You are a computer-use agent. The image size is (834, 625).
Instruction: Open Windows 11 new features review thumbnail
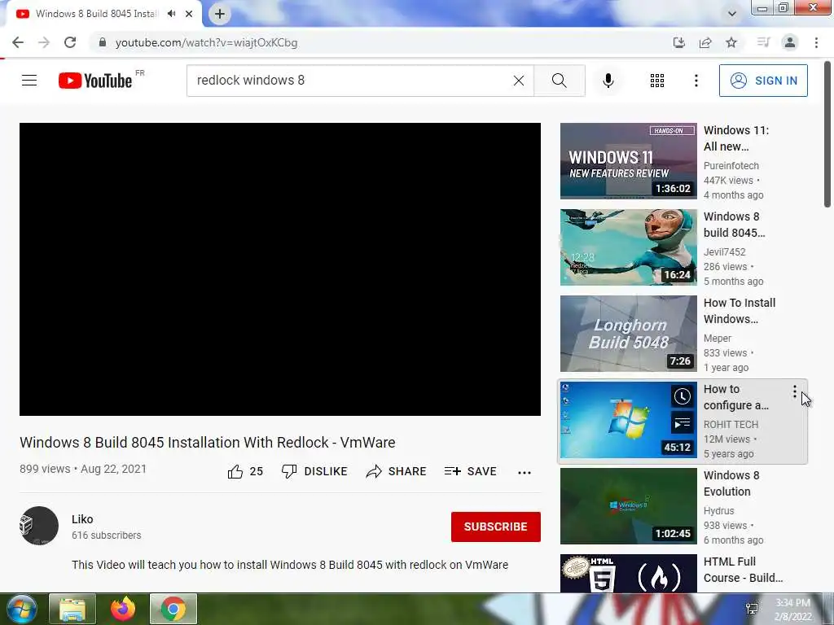pos(628,161)
